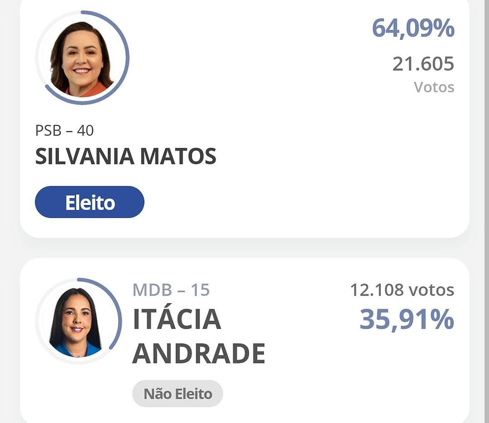Screen dimensions: 489x423
Task: Click the PSB – 40 party label
Action: coord(64,131)
